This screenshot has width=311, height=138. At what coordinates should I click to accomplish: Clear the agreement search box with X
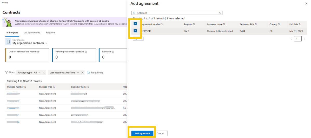tap(220, 13)
